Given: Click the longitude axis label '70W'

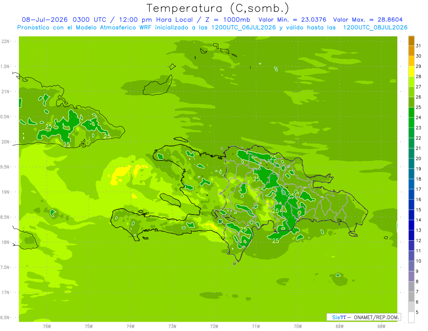Looking at the screenshot, I should click(x=298, y=326).
